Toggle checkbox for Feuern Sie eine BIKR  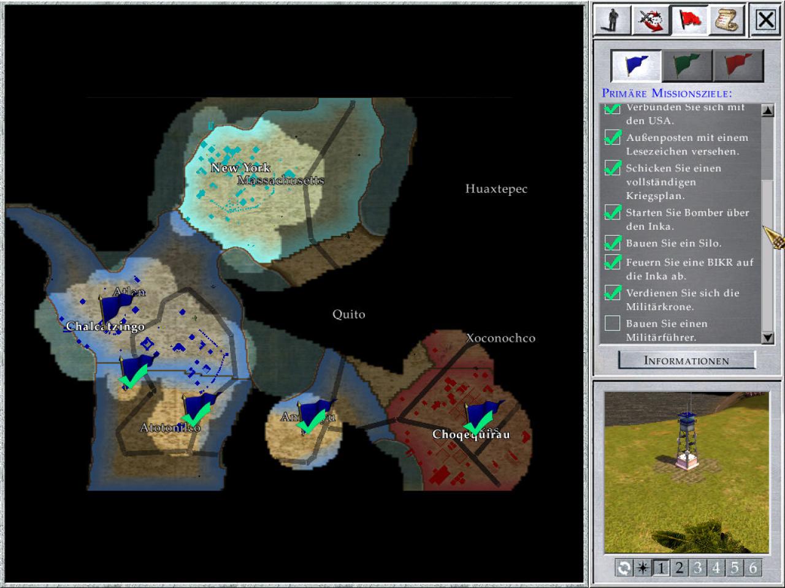(x=612, y=262)
